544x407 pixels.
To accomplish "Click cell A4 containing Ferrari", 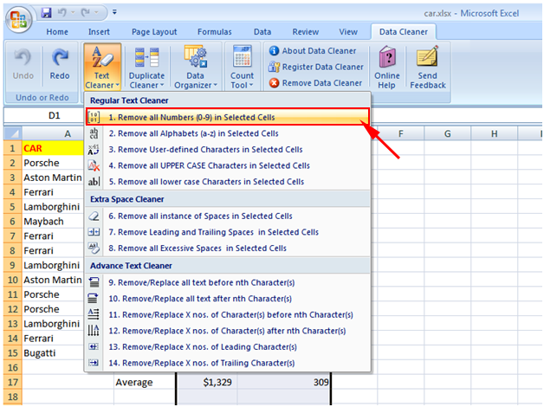I will (x=53, y=192).
